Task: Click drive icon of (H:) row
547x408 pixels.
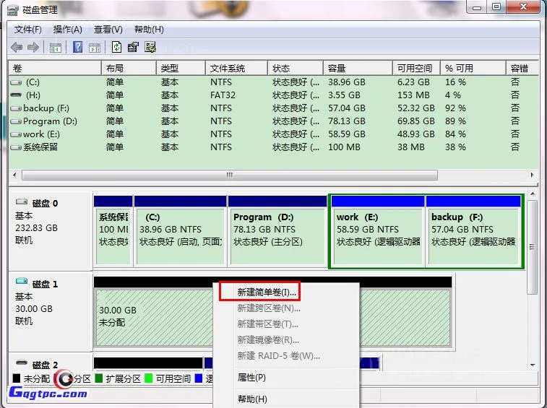Action: point(16,95)
